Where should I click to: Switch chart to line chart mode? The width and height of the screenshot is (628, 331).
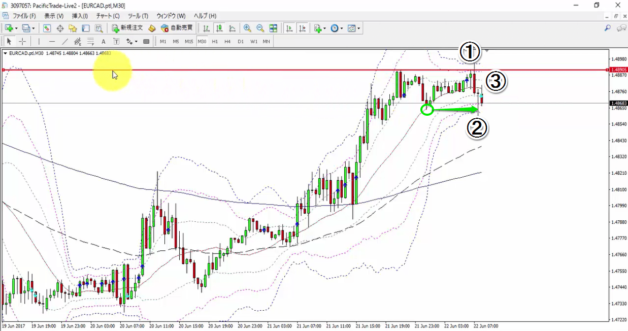pos(233,28)
